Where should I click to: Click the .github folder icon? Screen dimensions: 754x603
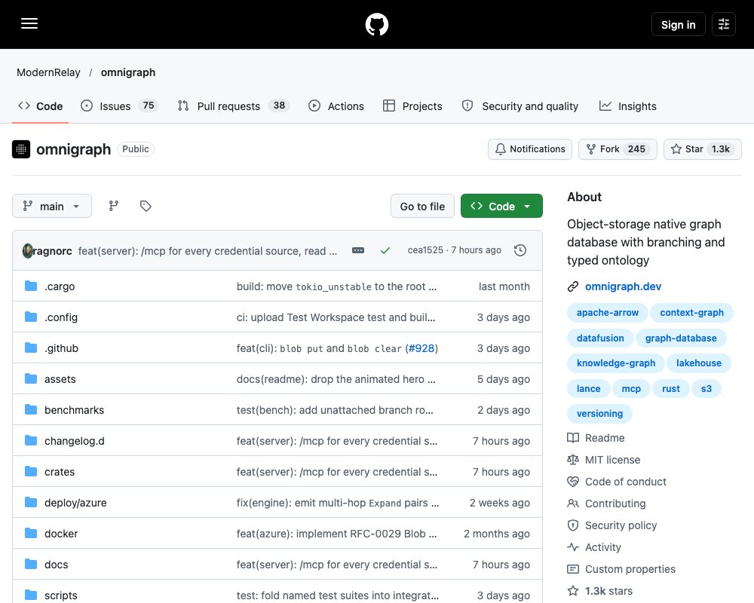31,347
